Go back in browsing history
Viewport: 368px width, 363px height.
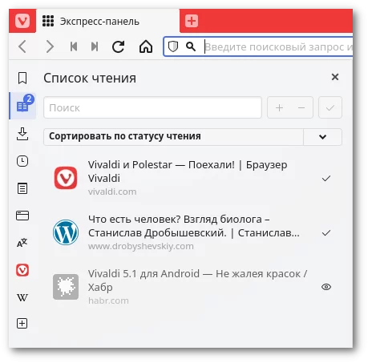(22, 46)
